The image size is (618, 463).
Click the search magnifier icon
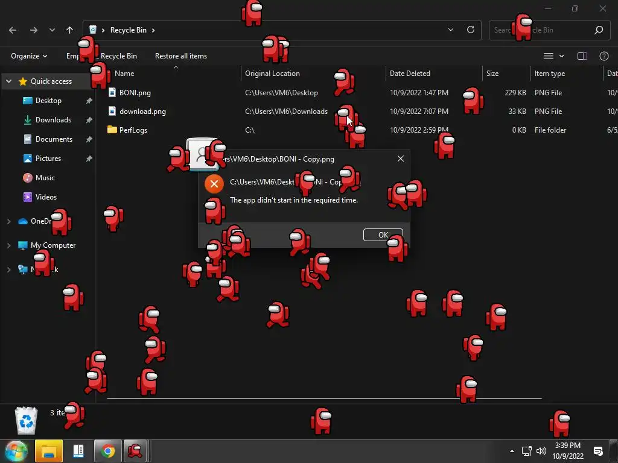[x=599, y=30]
